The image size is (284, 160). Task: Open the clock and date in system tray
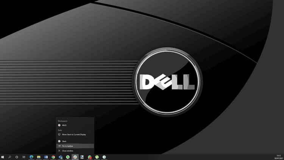pyautogui.click(x=279, y=157)
